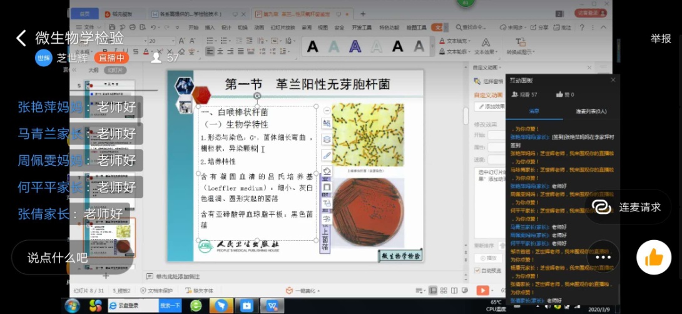Open the font color dropdown arrow
This screenshot has width=682, height=314.
click(x=153, y=51)
